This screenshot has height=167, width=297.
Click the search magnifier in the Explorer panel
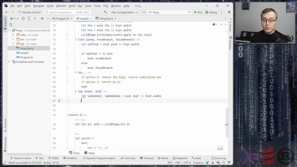(11, 25)
